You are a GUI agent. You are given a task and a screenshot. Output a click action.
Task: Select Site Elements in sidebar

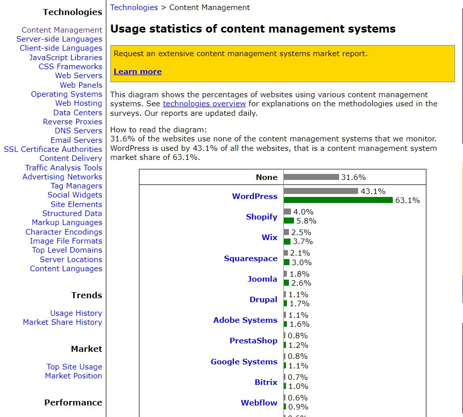click(76, 204)
